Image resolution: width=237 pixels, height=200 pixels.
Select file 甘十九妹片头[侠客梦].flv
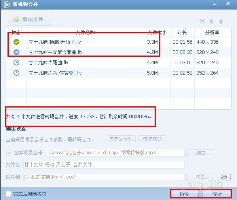[55, 73]
